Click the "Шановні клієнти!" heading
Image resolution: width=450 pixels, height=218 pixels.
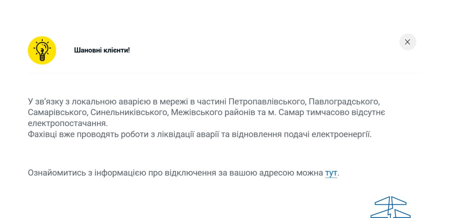click(102, 50)
